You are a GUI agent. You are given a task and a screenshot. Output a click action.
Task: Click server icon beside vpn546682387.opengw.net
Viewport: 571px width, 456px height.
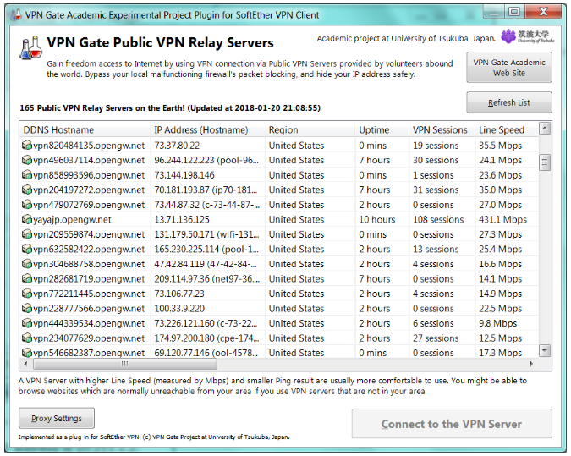pos(27,353)
